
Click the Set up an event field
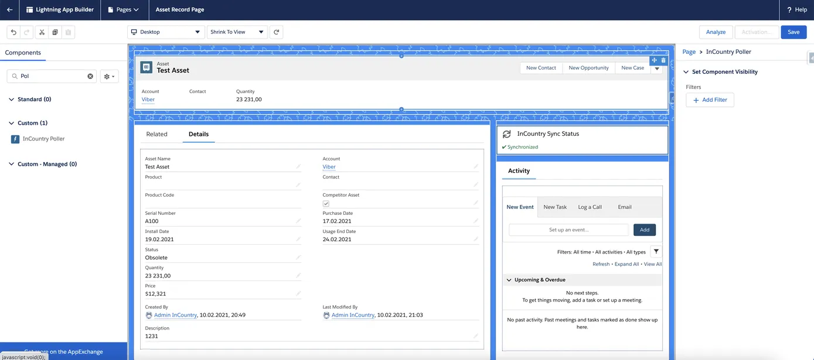coord(568,230)
